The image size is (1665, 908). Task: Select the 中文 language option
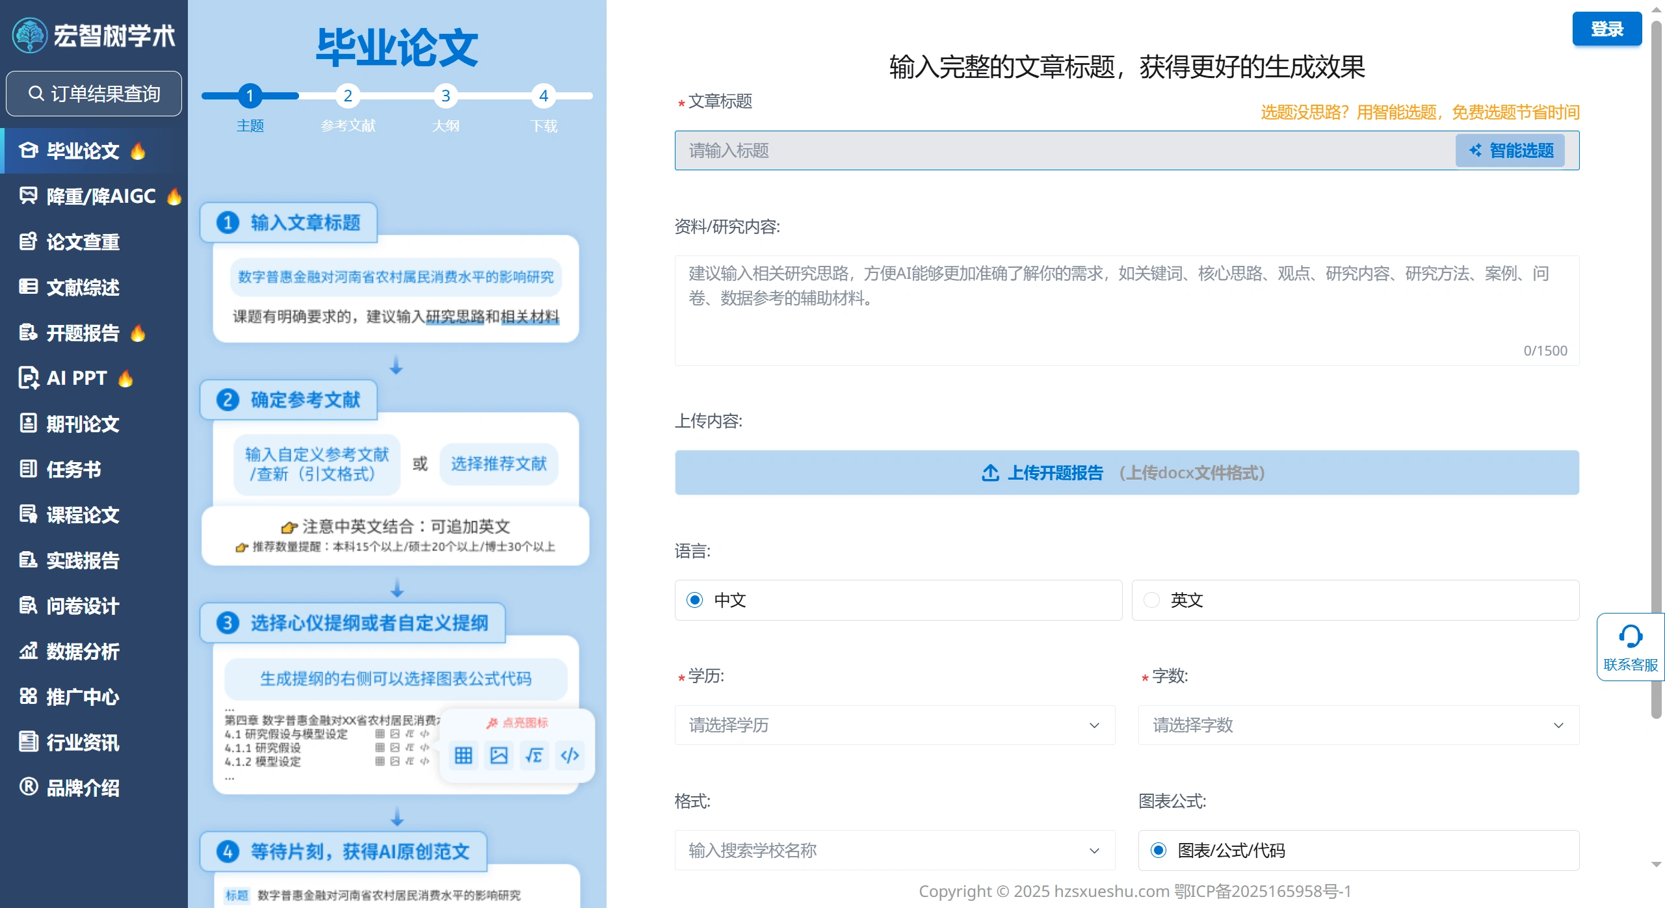click(x=729, y=600)
